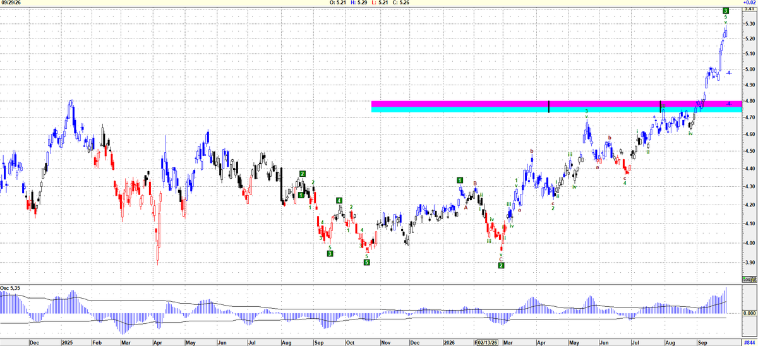
Task: Click the blue 4 label on magenta band
Action: 729,104
